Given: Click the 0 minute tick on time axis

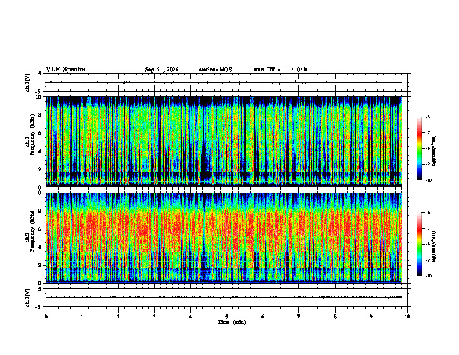Looking at the screenshot, I should (46, 317).
